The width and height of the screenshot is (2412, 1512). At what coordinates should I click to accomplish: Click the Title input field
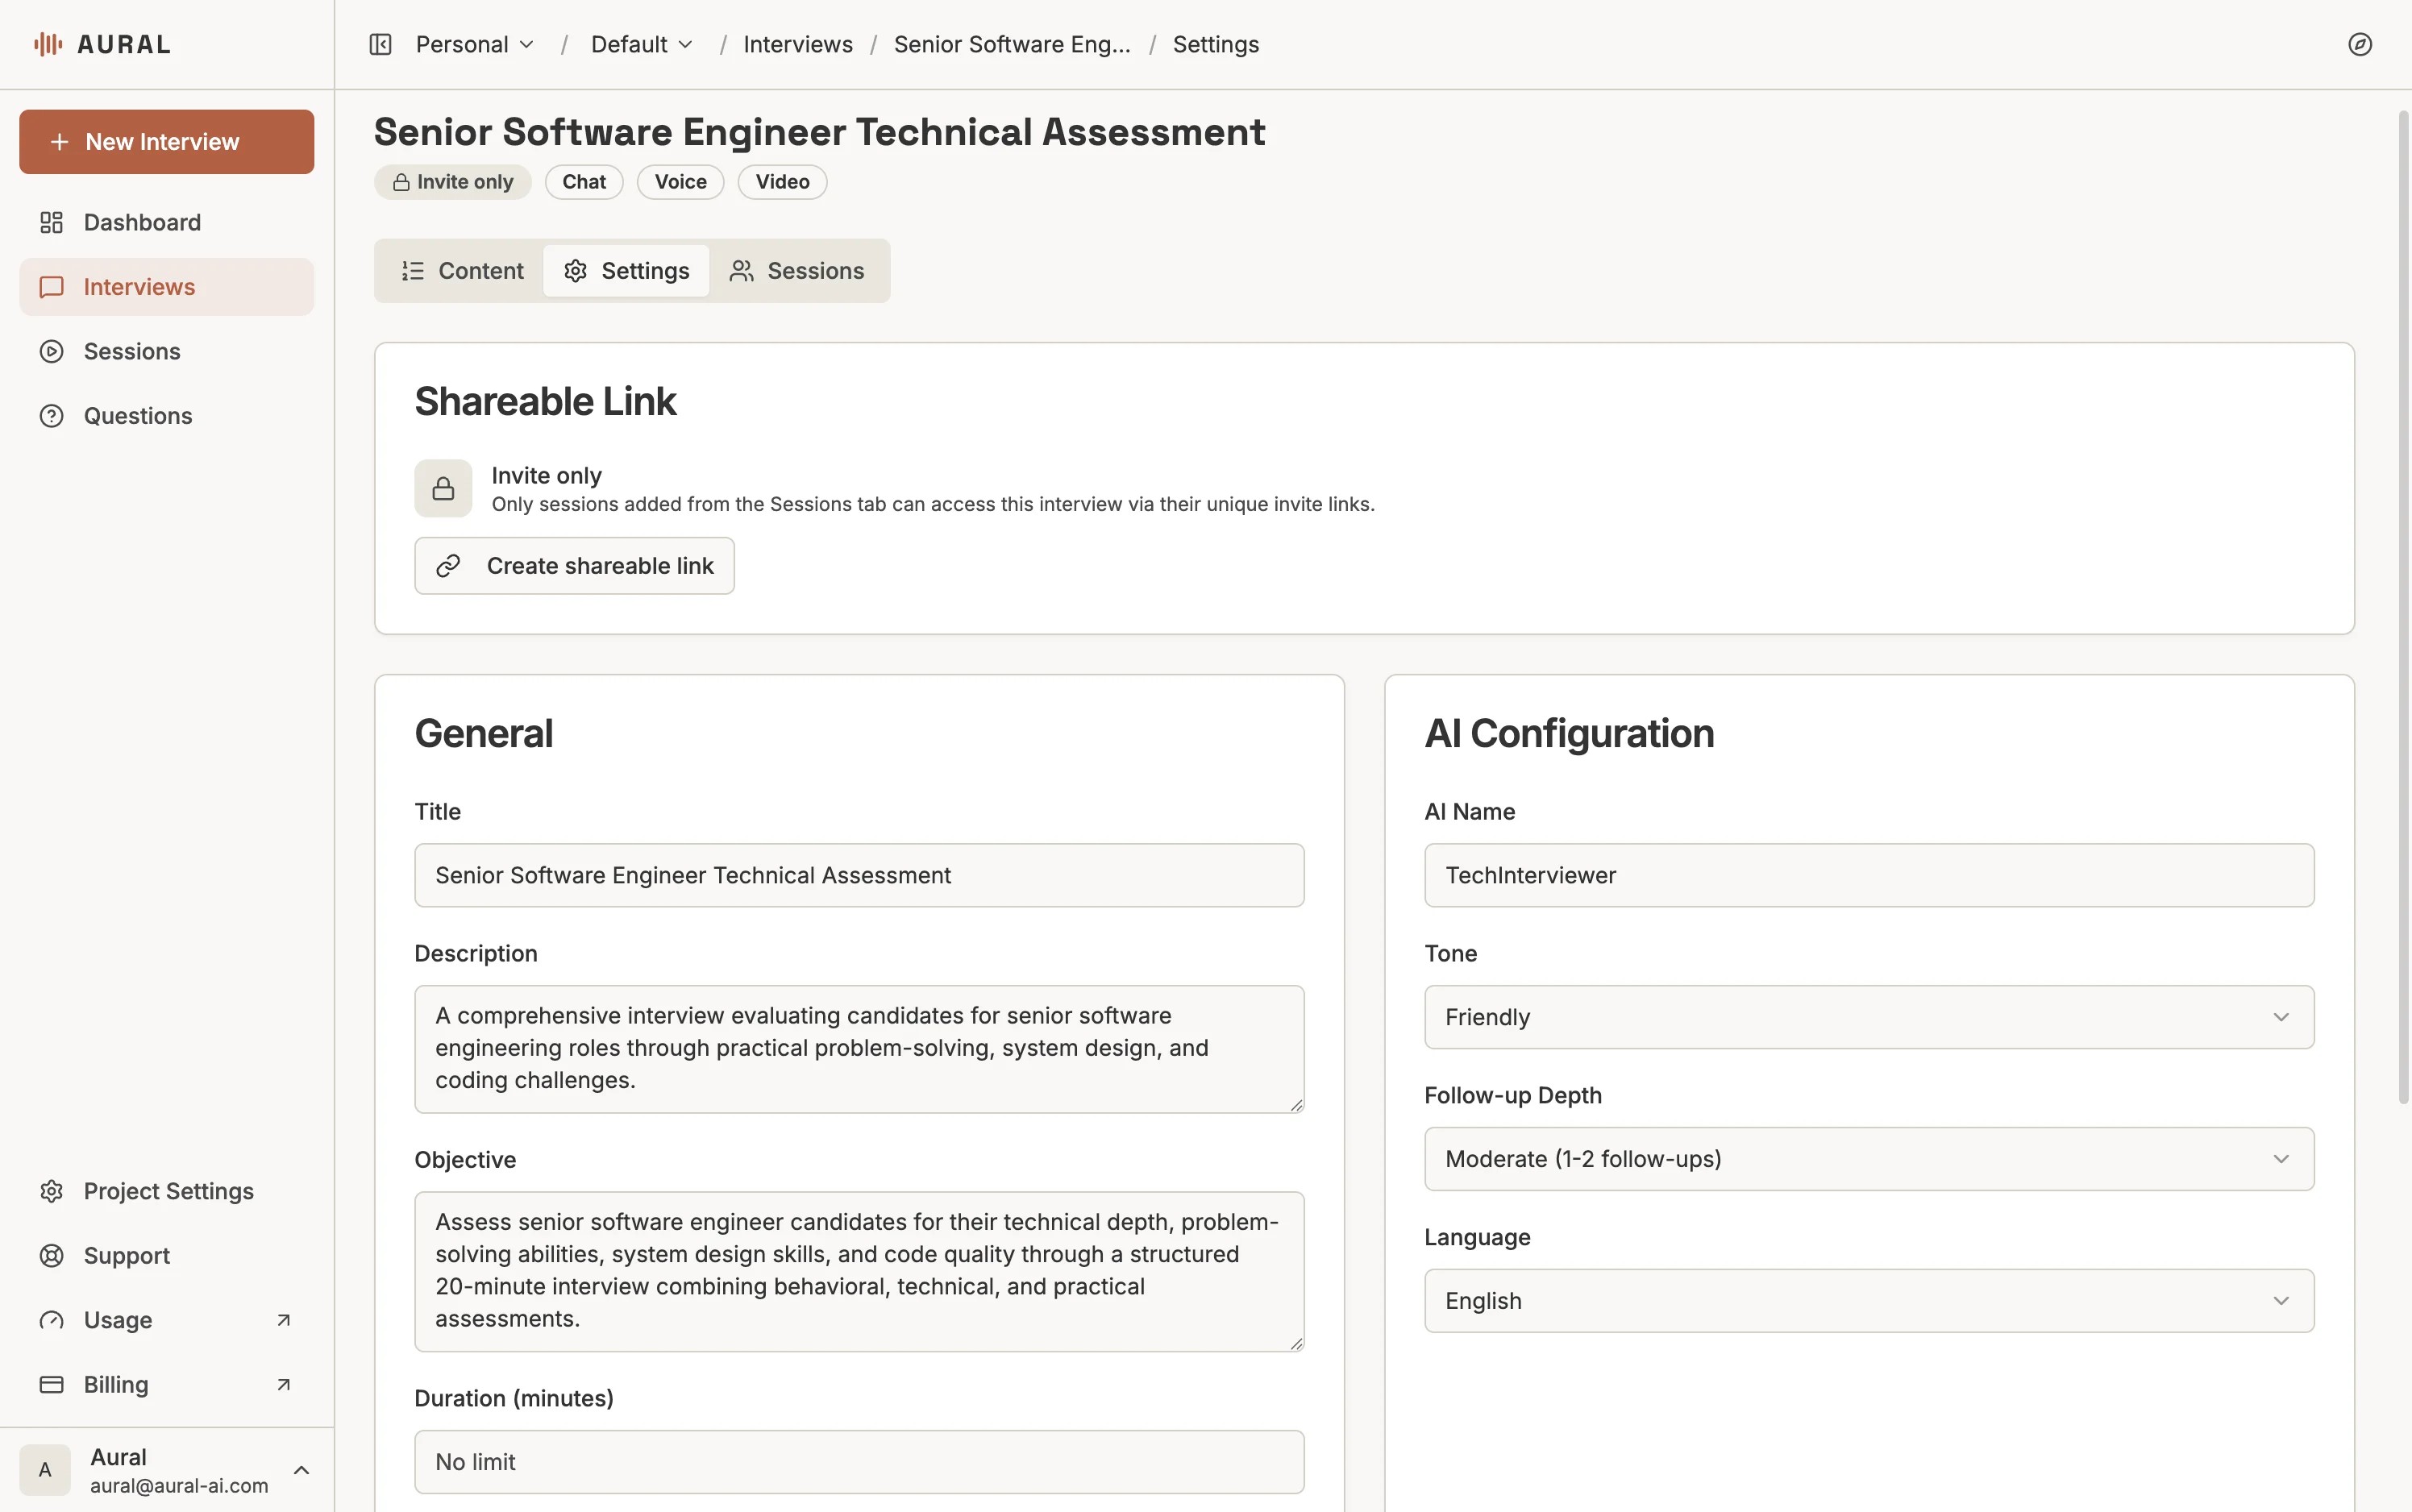coord(859,875)
